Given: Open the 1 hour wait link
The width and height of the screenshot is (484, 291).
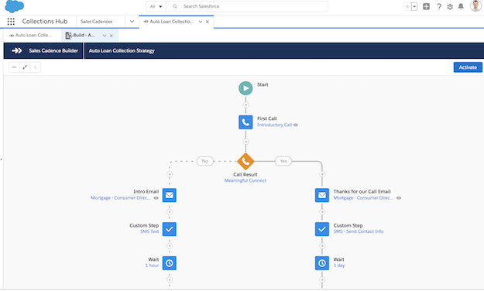Looking at the screenshot, I should pos(152,265).
